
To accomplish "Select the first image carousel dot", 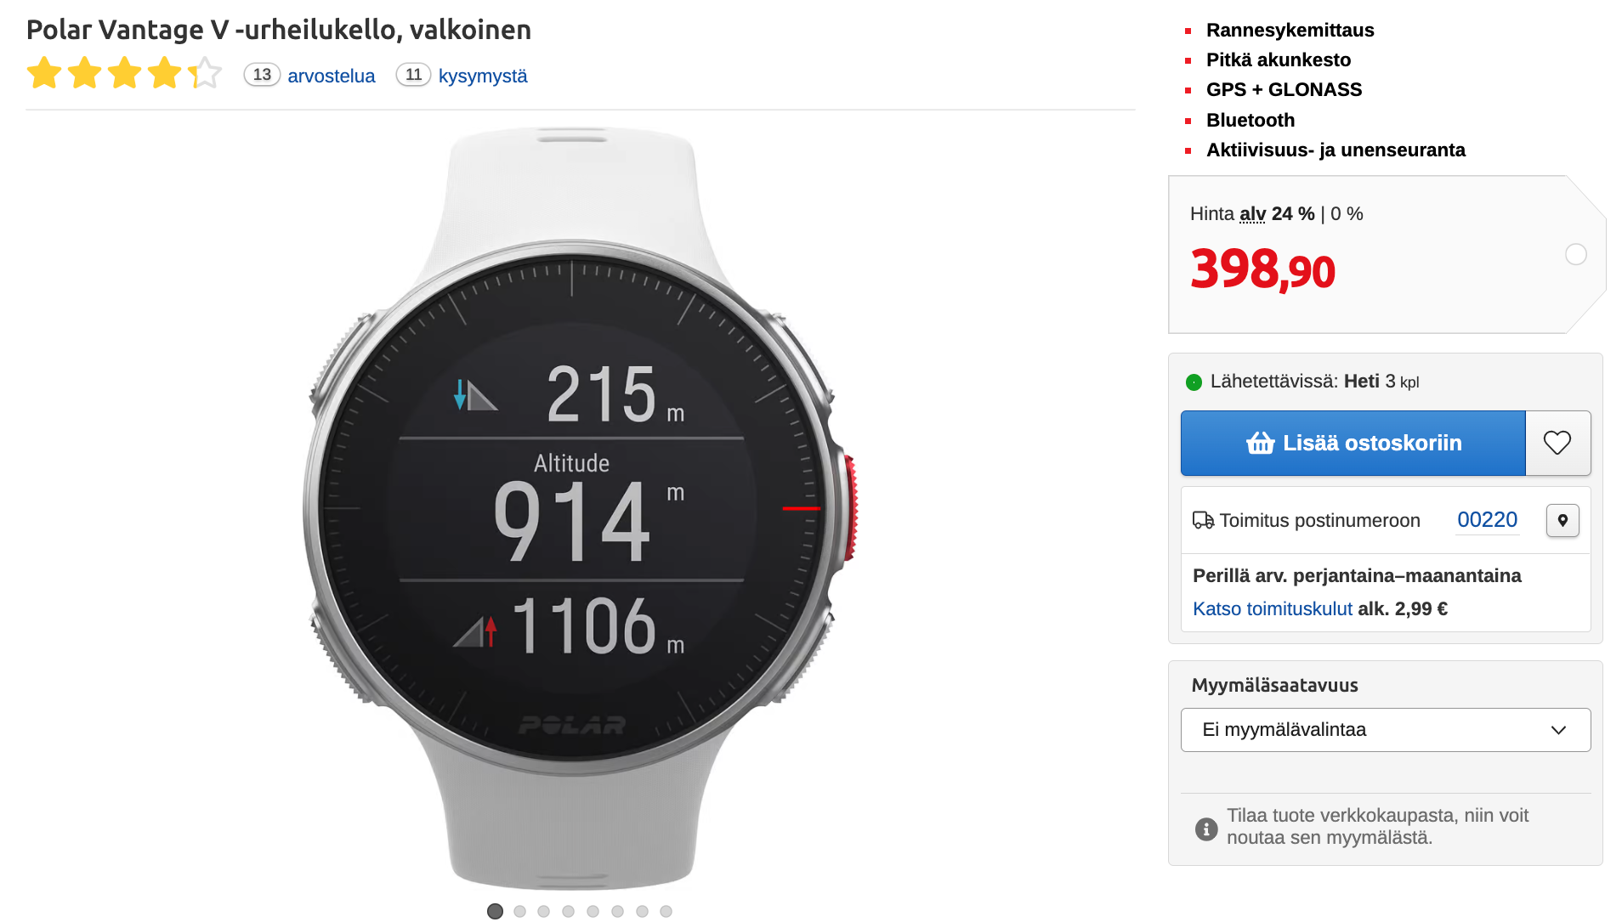I will click(495, 911).
